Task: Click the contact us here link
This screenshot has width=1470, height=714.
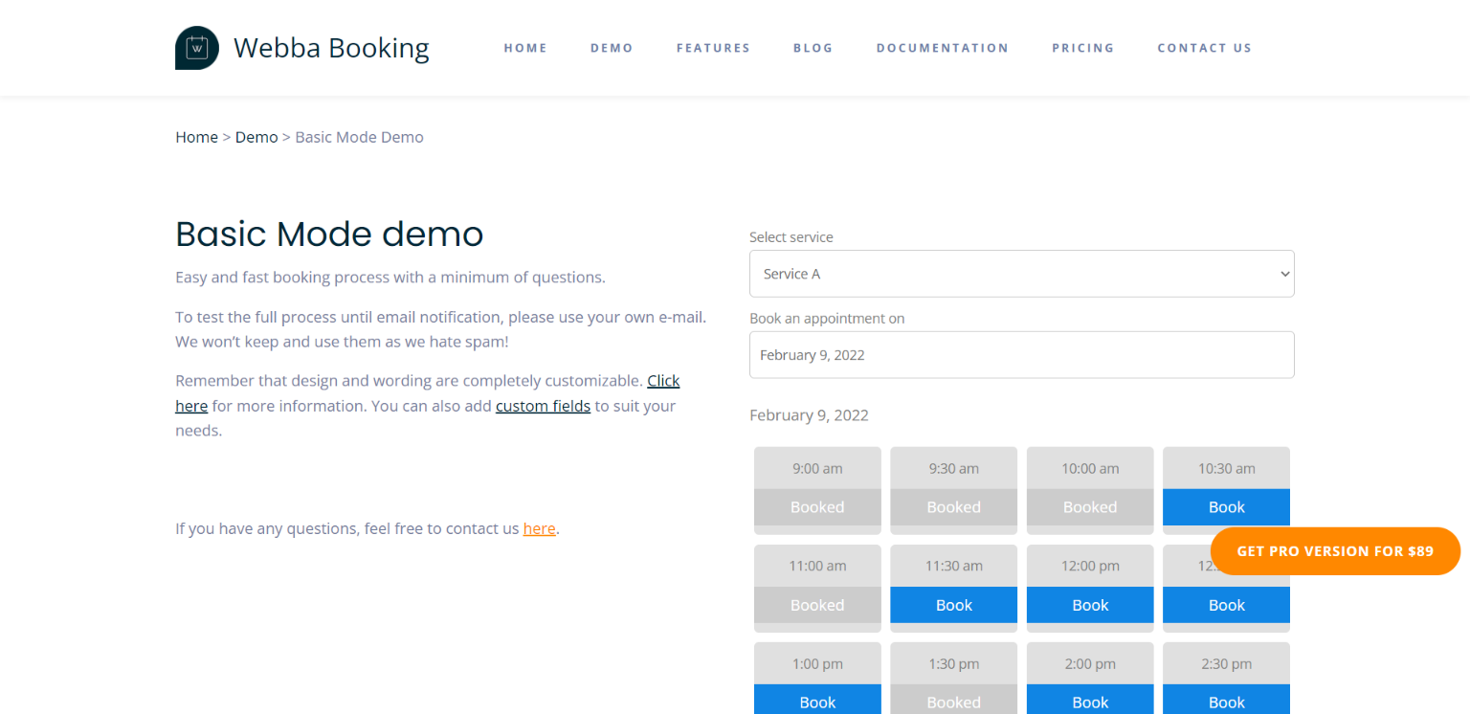Action: pyautogui.click(x=539, y=528)
